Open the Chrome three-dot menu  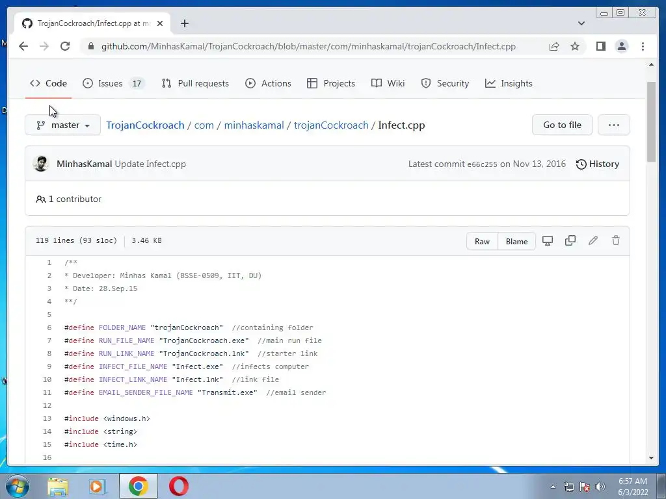[643, 46]
